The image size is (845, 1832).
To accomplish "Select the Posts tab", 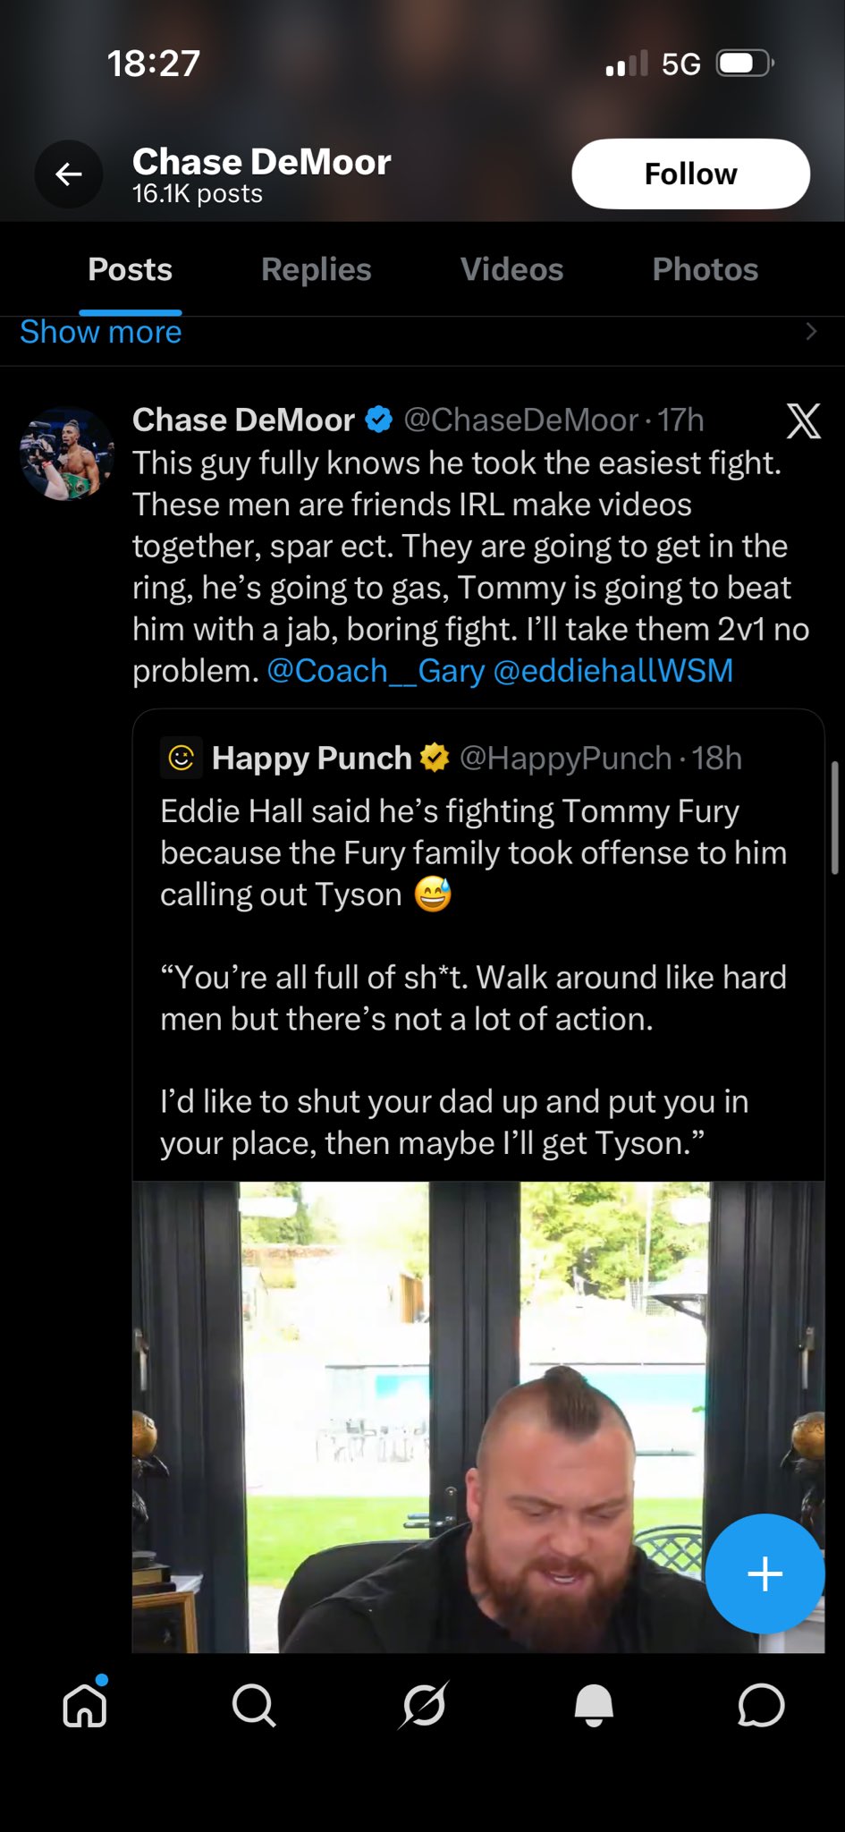I will pyautogui.click(x=130, y=269).
